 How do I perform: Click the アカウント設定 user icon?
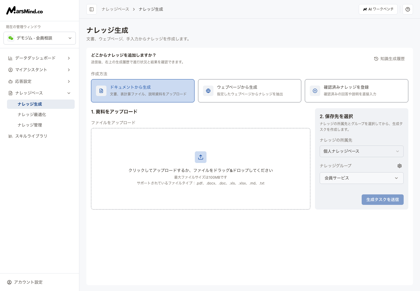click(9, 282)
